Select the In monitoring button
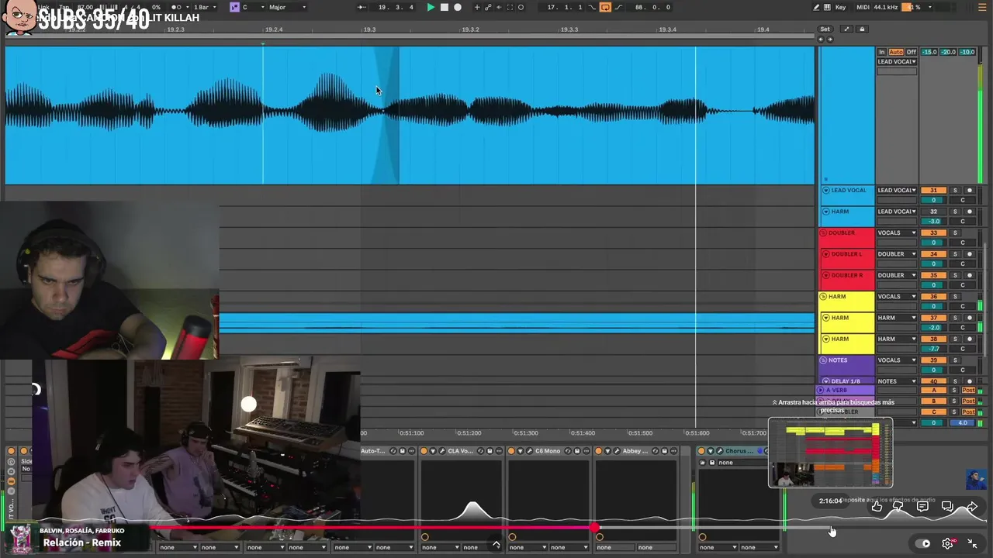 (881, 52)
